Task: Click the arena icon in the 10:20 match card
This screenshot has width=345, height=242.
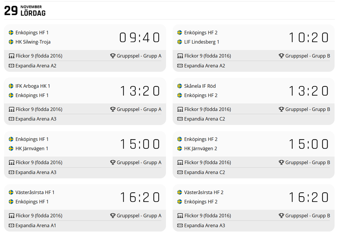Action: (x=180, y=66)
